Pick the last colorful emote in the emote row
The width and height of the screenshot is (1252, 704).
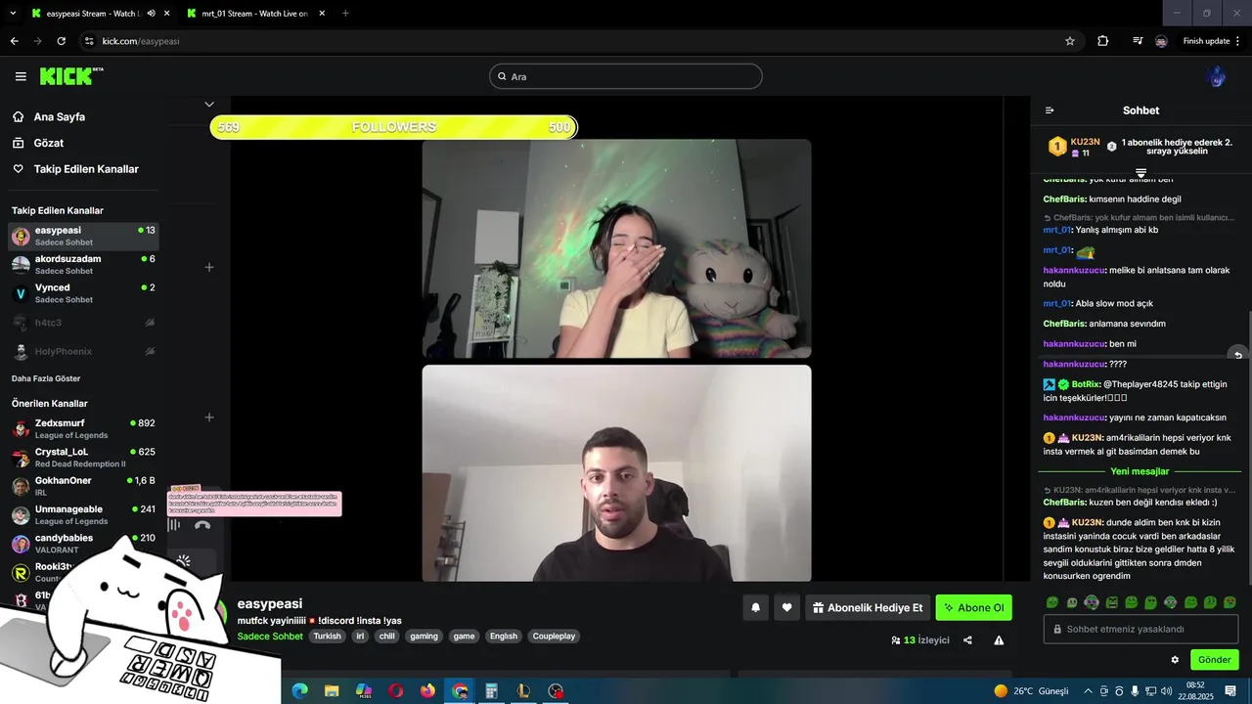[x=1230, y=602]
